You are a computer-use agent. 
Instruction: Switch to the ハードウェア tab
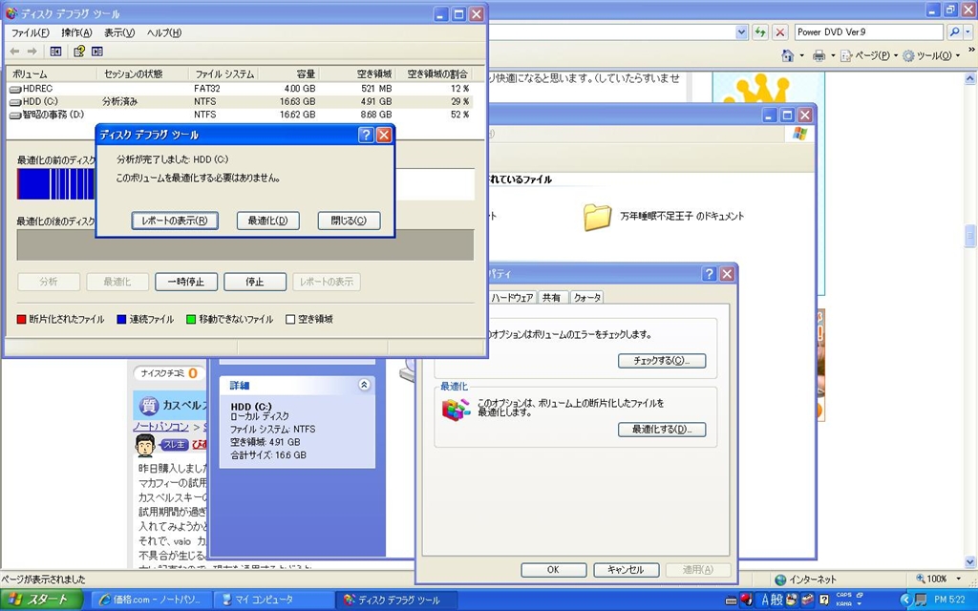click(512, 298)
